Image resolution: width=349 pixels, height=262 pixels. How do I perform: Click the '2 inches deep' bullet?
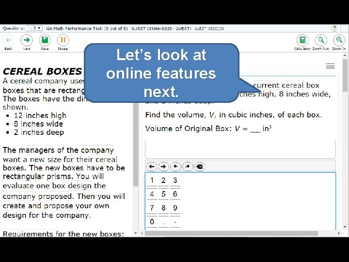tap(39, 132)
